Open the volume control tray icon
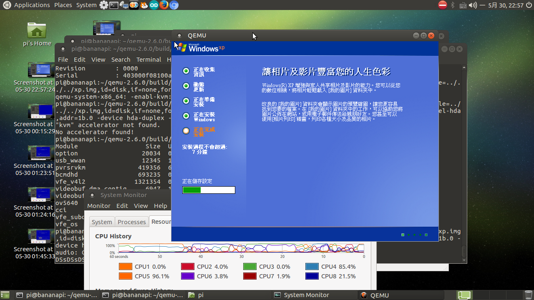Viewport: 534px width, 300px height. pyautogui.click(x=473, y=5)
